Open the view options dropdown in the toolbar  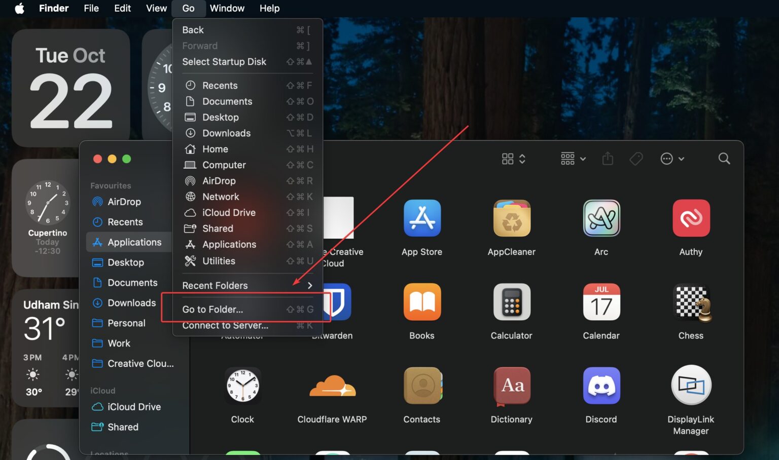click(x=573, y=159)
